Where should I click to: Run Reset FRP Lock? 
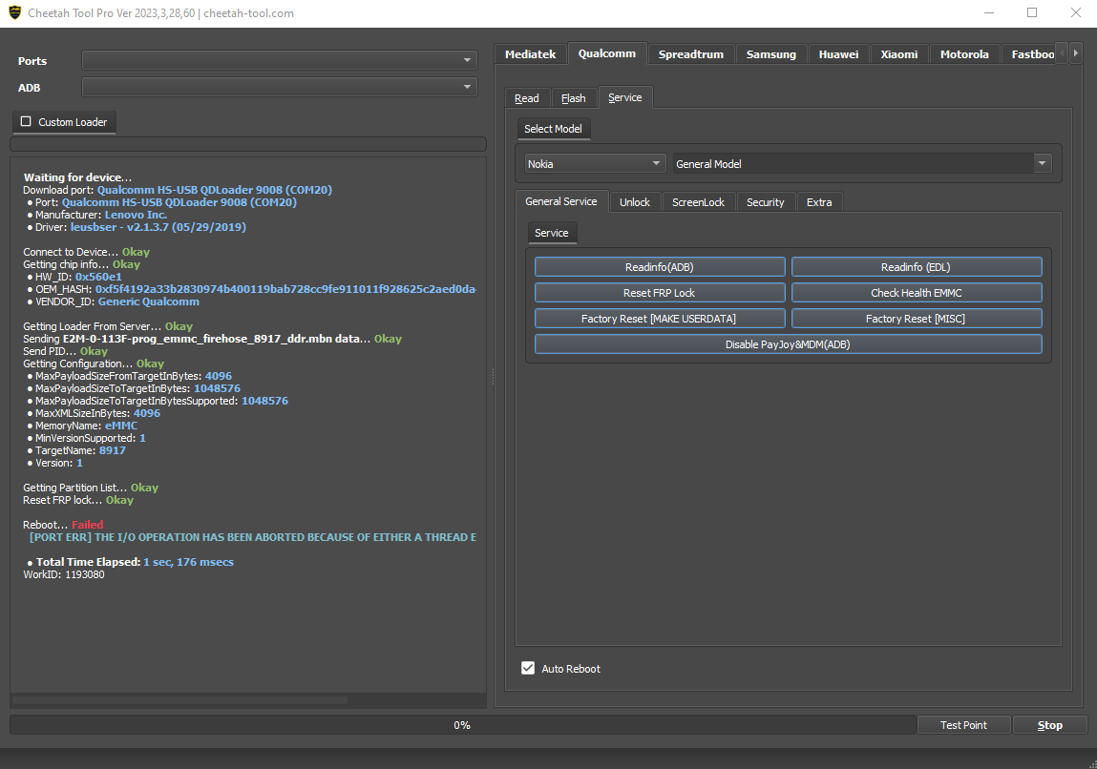coord(660,293)
